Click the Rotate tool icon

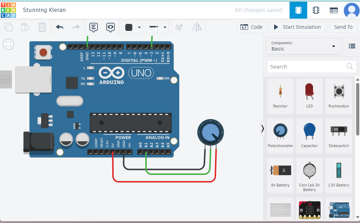(x=179, y=27)
